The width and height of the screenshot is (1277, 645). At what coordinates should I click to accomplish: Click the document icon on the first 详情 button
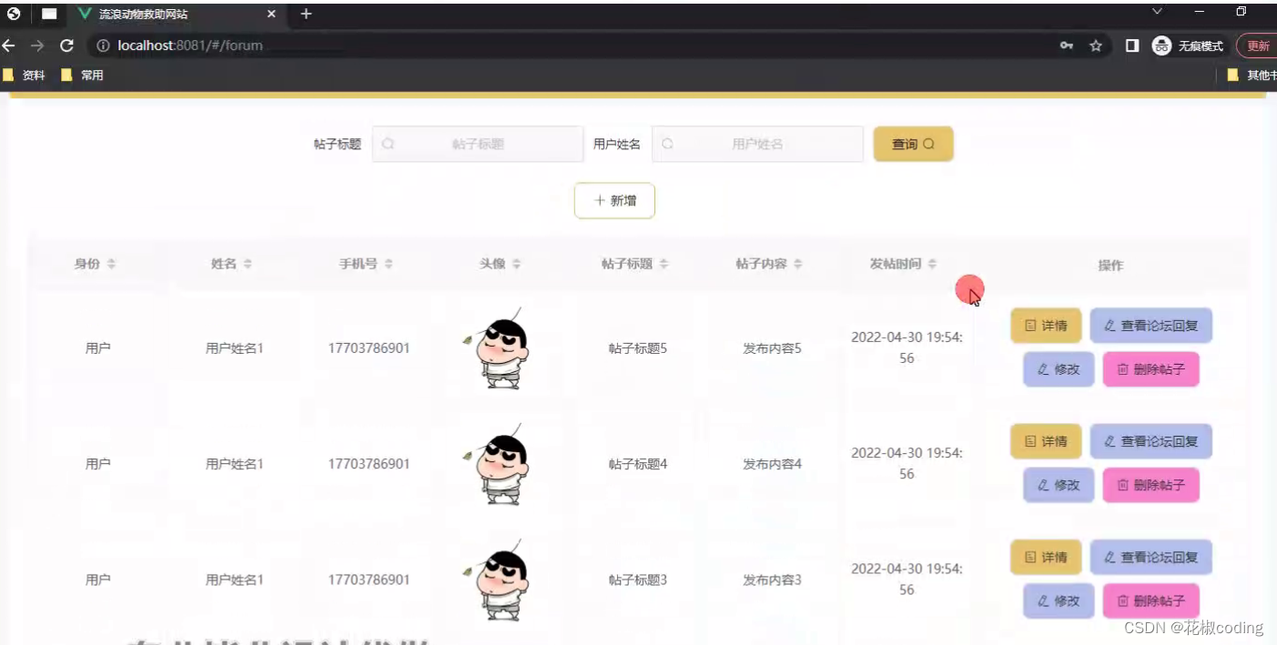point(1031,325)
